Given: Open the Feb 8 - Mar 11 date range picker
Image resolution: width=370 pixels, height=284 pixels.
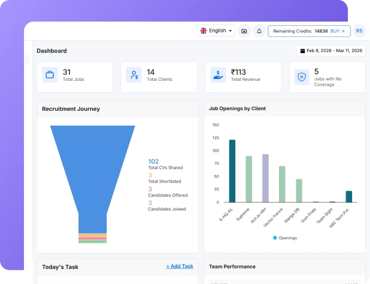Looking at the screenshot, I should coord(331,51).
